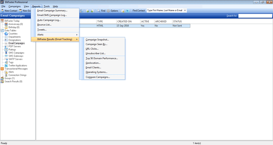Click the toolbar icon left of Twitter icon
The width and height of the screenshot is (273, 145).
point(123,11)
